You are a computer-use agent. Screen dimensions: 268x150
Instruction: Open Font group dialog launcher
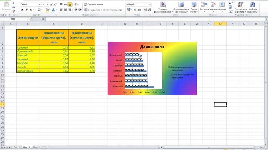tap(56, 15)
